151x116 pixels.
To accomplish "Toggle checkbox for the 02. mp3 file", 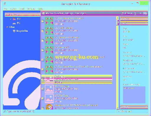I will pyautogui.click(x=43, y=31).
